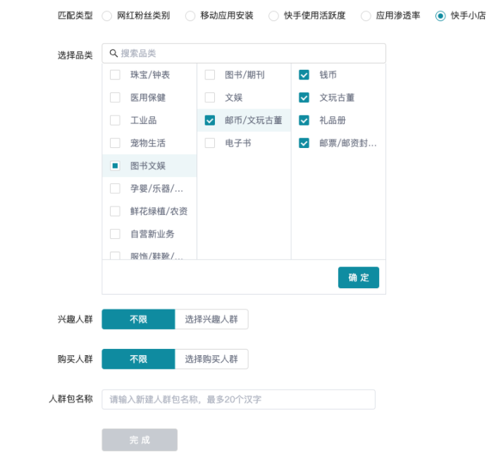
Task: Click 选择兴趣人群 option
Action: tap(211, 319)
